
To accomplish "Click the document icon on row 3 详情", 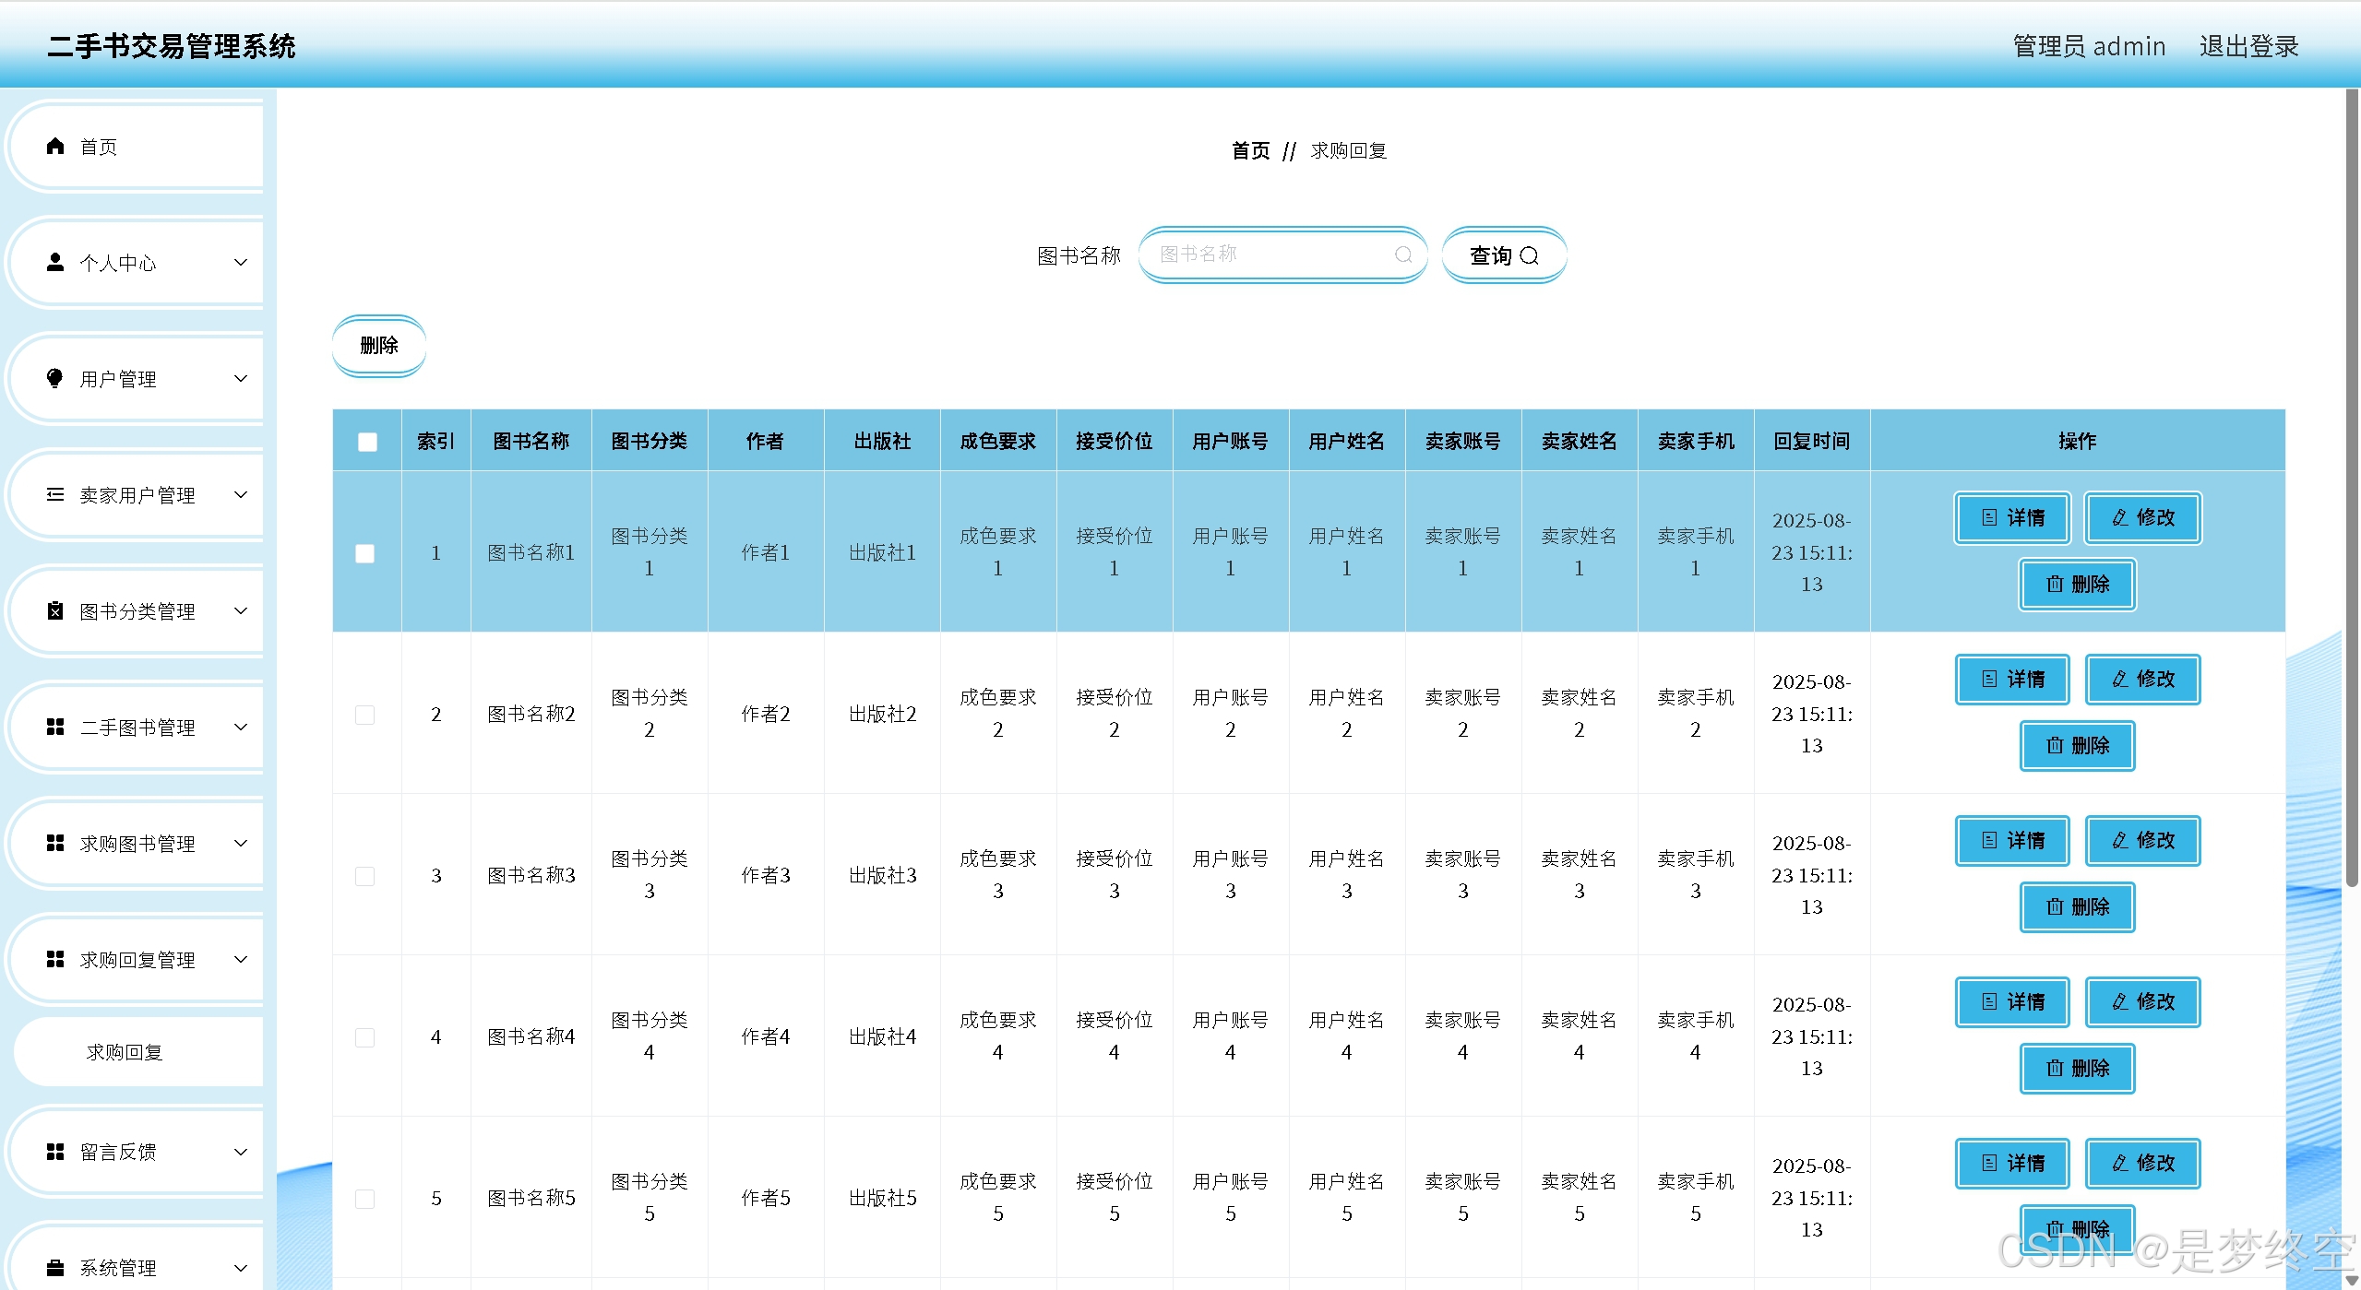I will click(x=1989, y=840).
